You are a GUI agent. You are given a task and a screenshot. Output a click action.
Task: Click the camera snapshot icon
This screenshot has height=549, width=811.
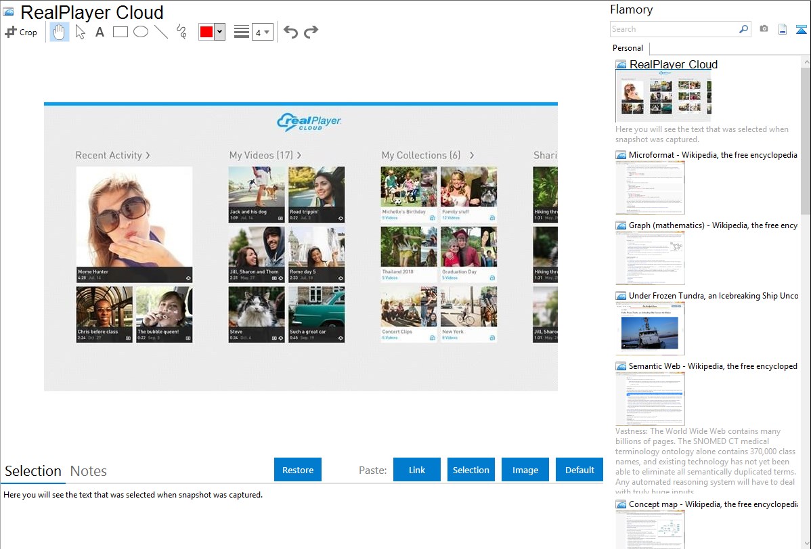click(764, 29)
